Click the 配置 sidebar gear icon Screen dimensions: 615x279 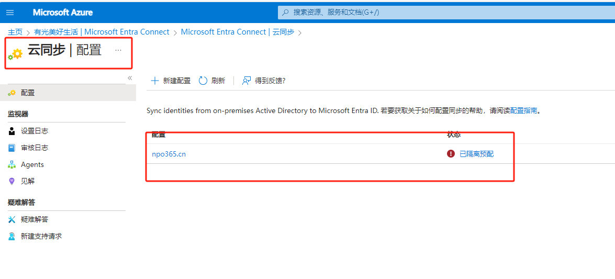pyautogui.click(x=12, y=93)
